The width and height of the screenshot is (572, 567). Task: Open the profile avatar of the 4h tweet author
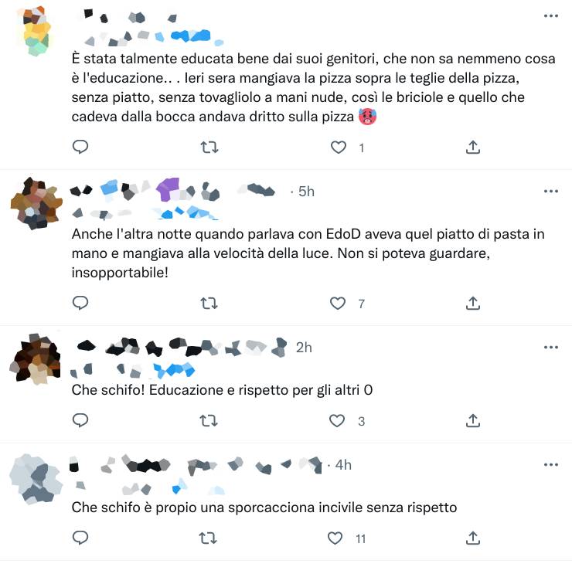[36, 479]
